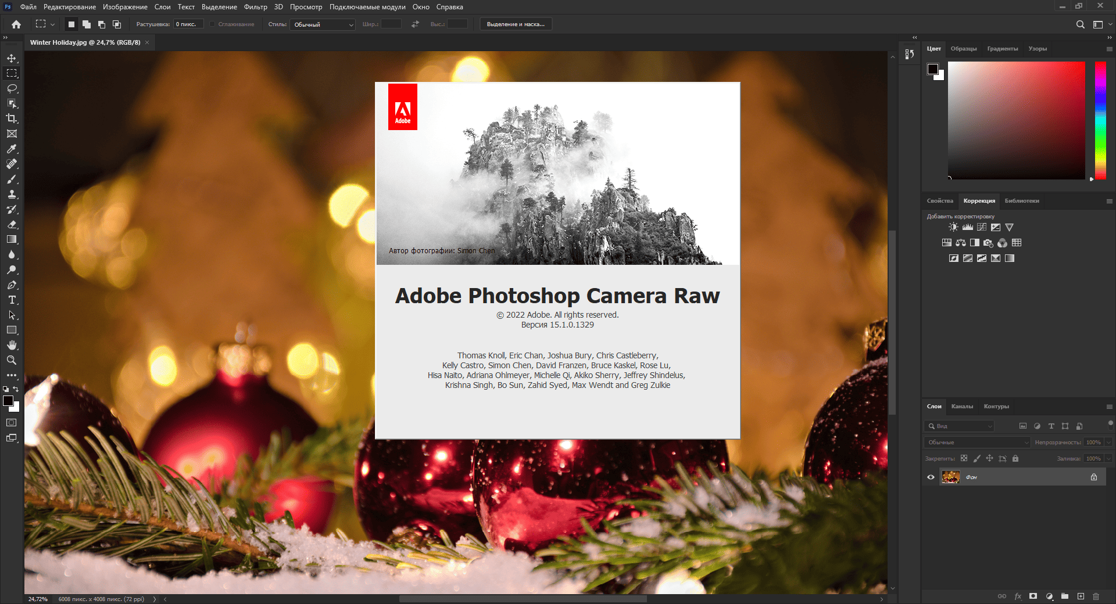
Task: Add a Brightness/Contrast adjustment
Action: pyautogui.click(x=953, y=227)
